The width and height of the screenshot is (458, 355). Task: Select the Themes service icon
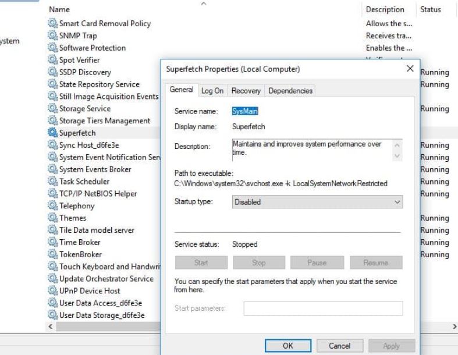[x=54, y=218]
